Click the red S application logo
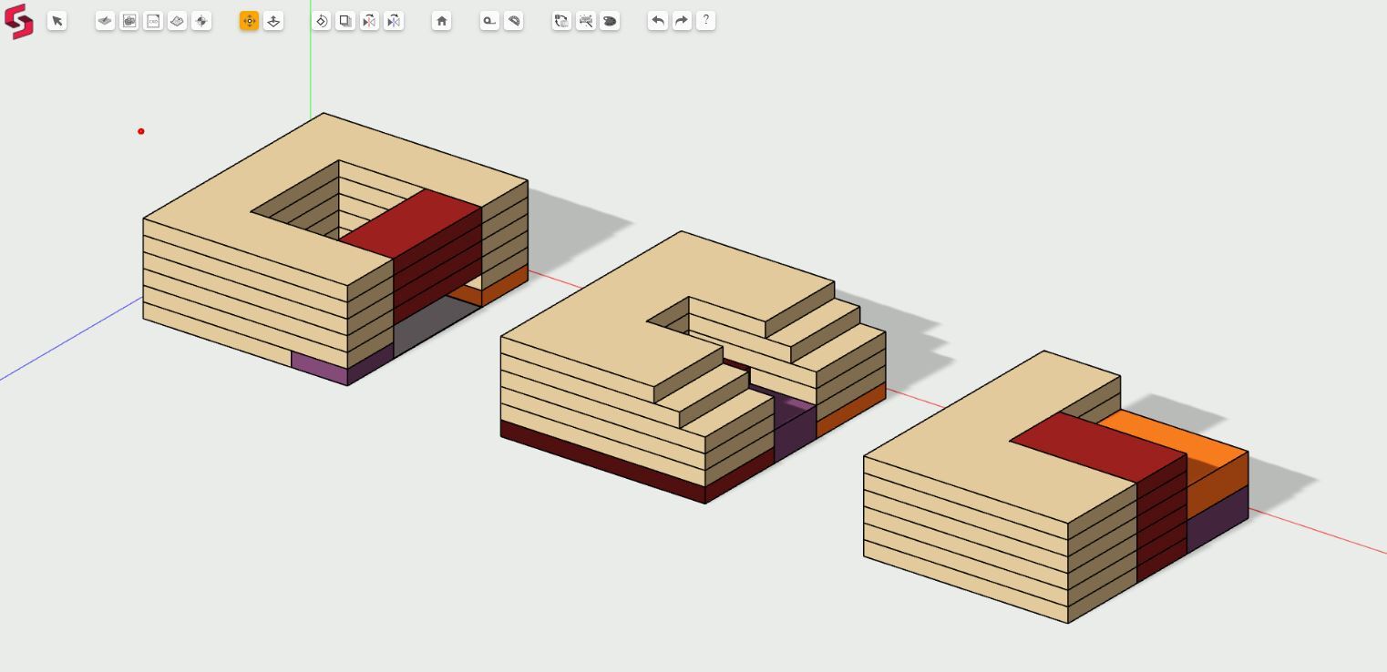Screen dimensions: 1387x672 18,21
